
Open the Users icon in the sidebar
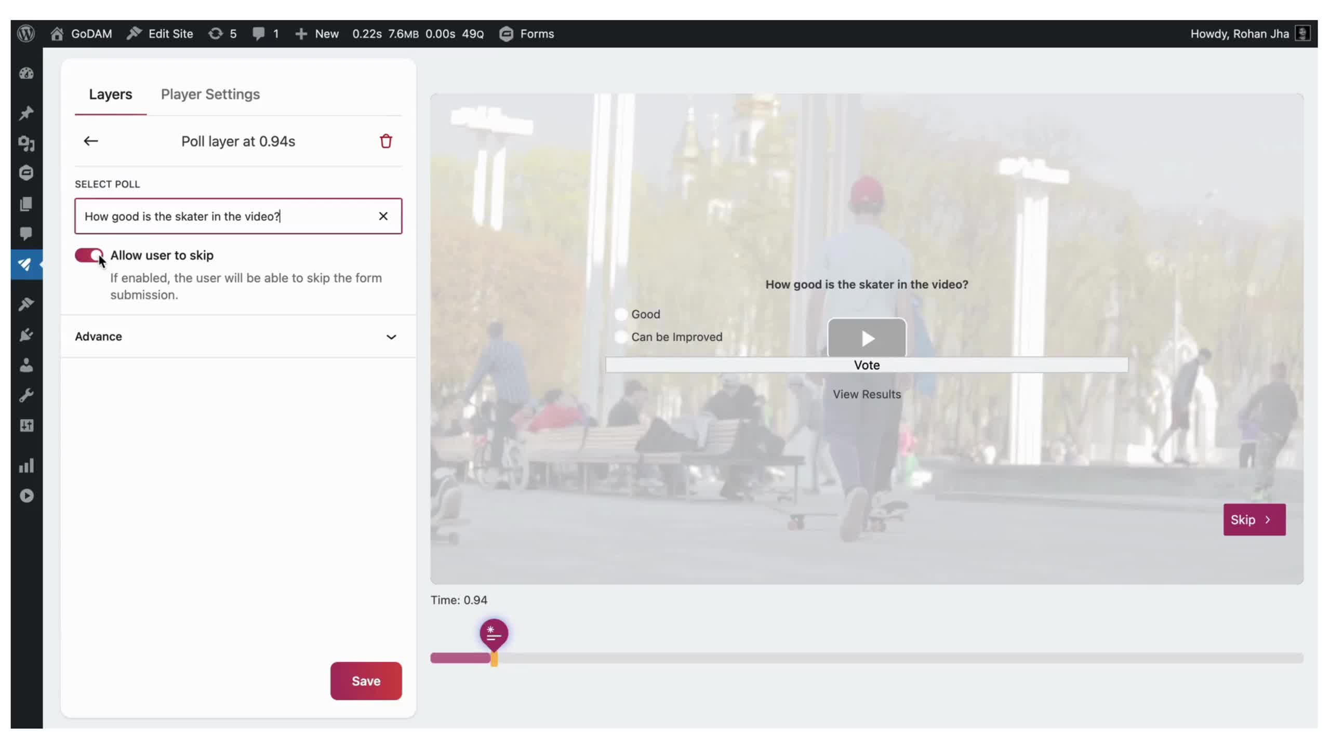tap(26, 365)
